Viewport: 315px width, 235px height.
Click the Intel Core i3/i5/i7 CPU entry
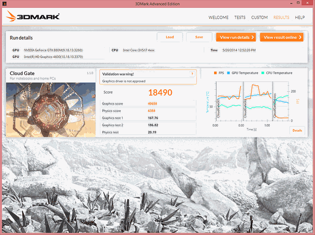pos(139,50)
